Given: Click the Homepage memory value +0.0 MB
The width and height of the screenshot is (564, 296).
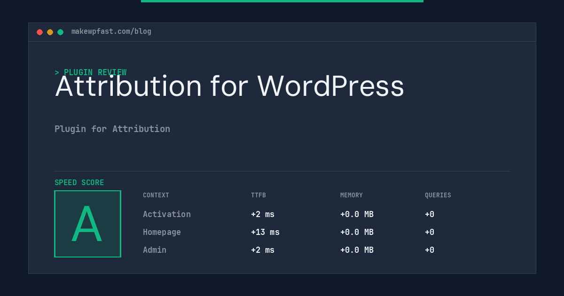Looking at the screenshot, I should tap(357, 232).
